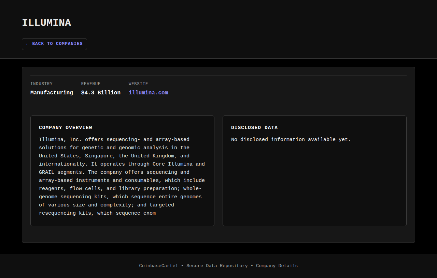This screenshot has width=437, height=278.
Task: Click the INDUSTRY field label
Action: pos(41,84)
